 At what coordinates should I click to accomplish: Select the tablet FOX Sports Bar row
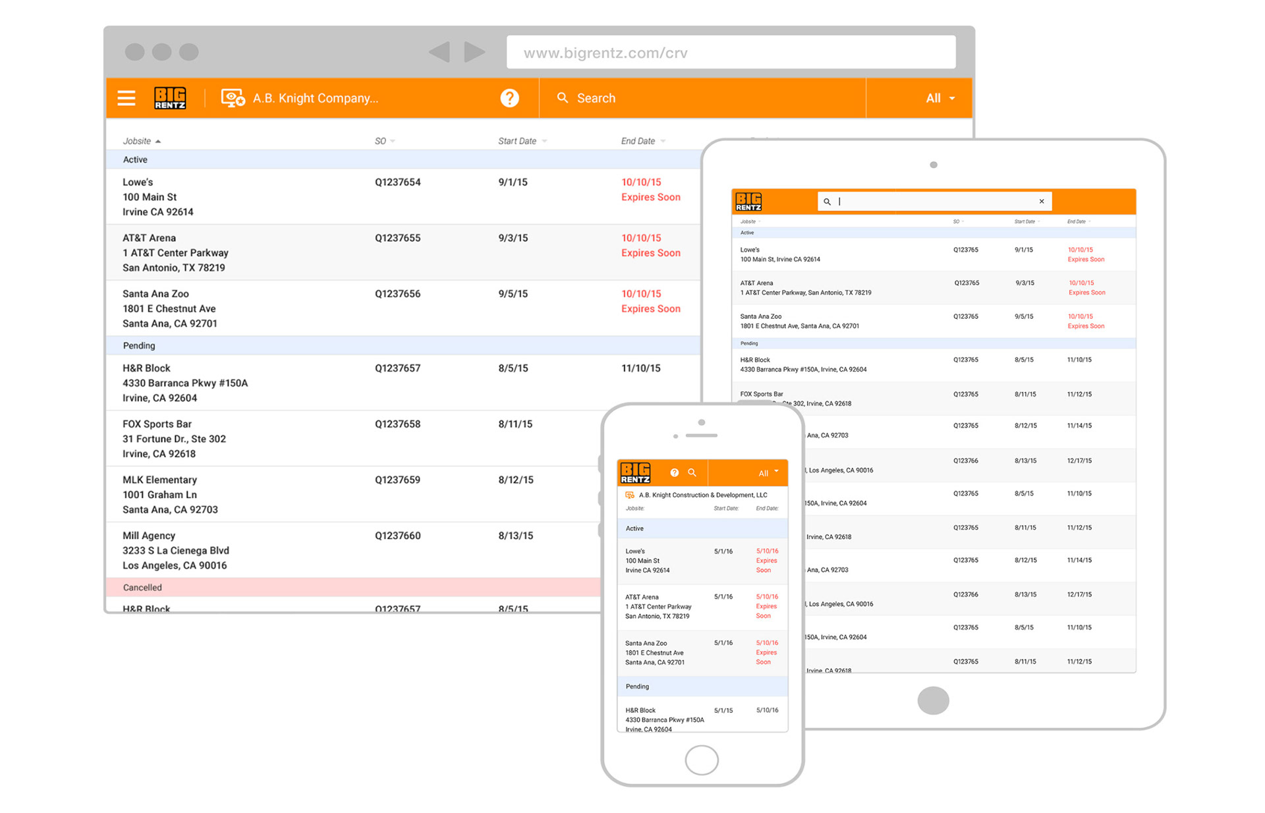coord(934,399)
